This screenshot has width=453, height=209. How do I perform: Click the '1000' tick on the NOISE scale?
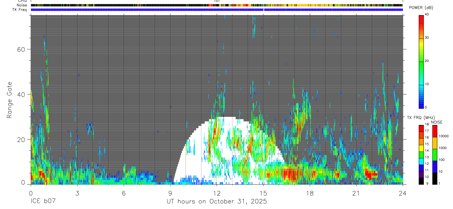pyautogui.click(x=443, y=148)
